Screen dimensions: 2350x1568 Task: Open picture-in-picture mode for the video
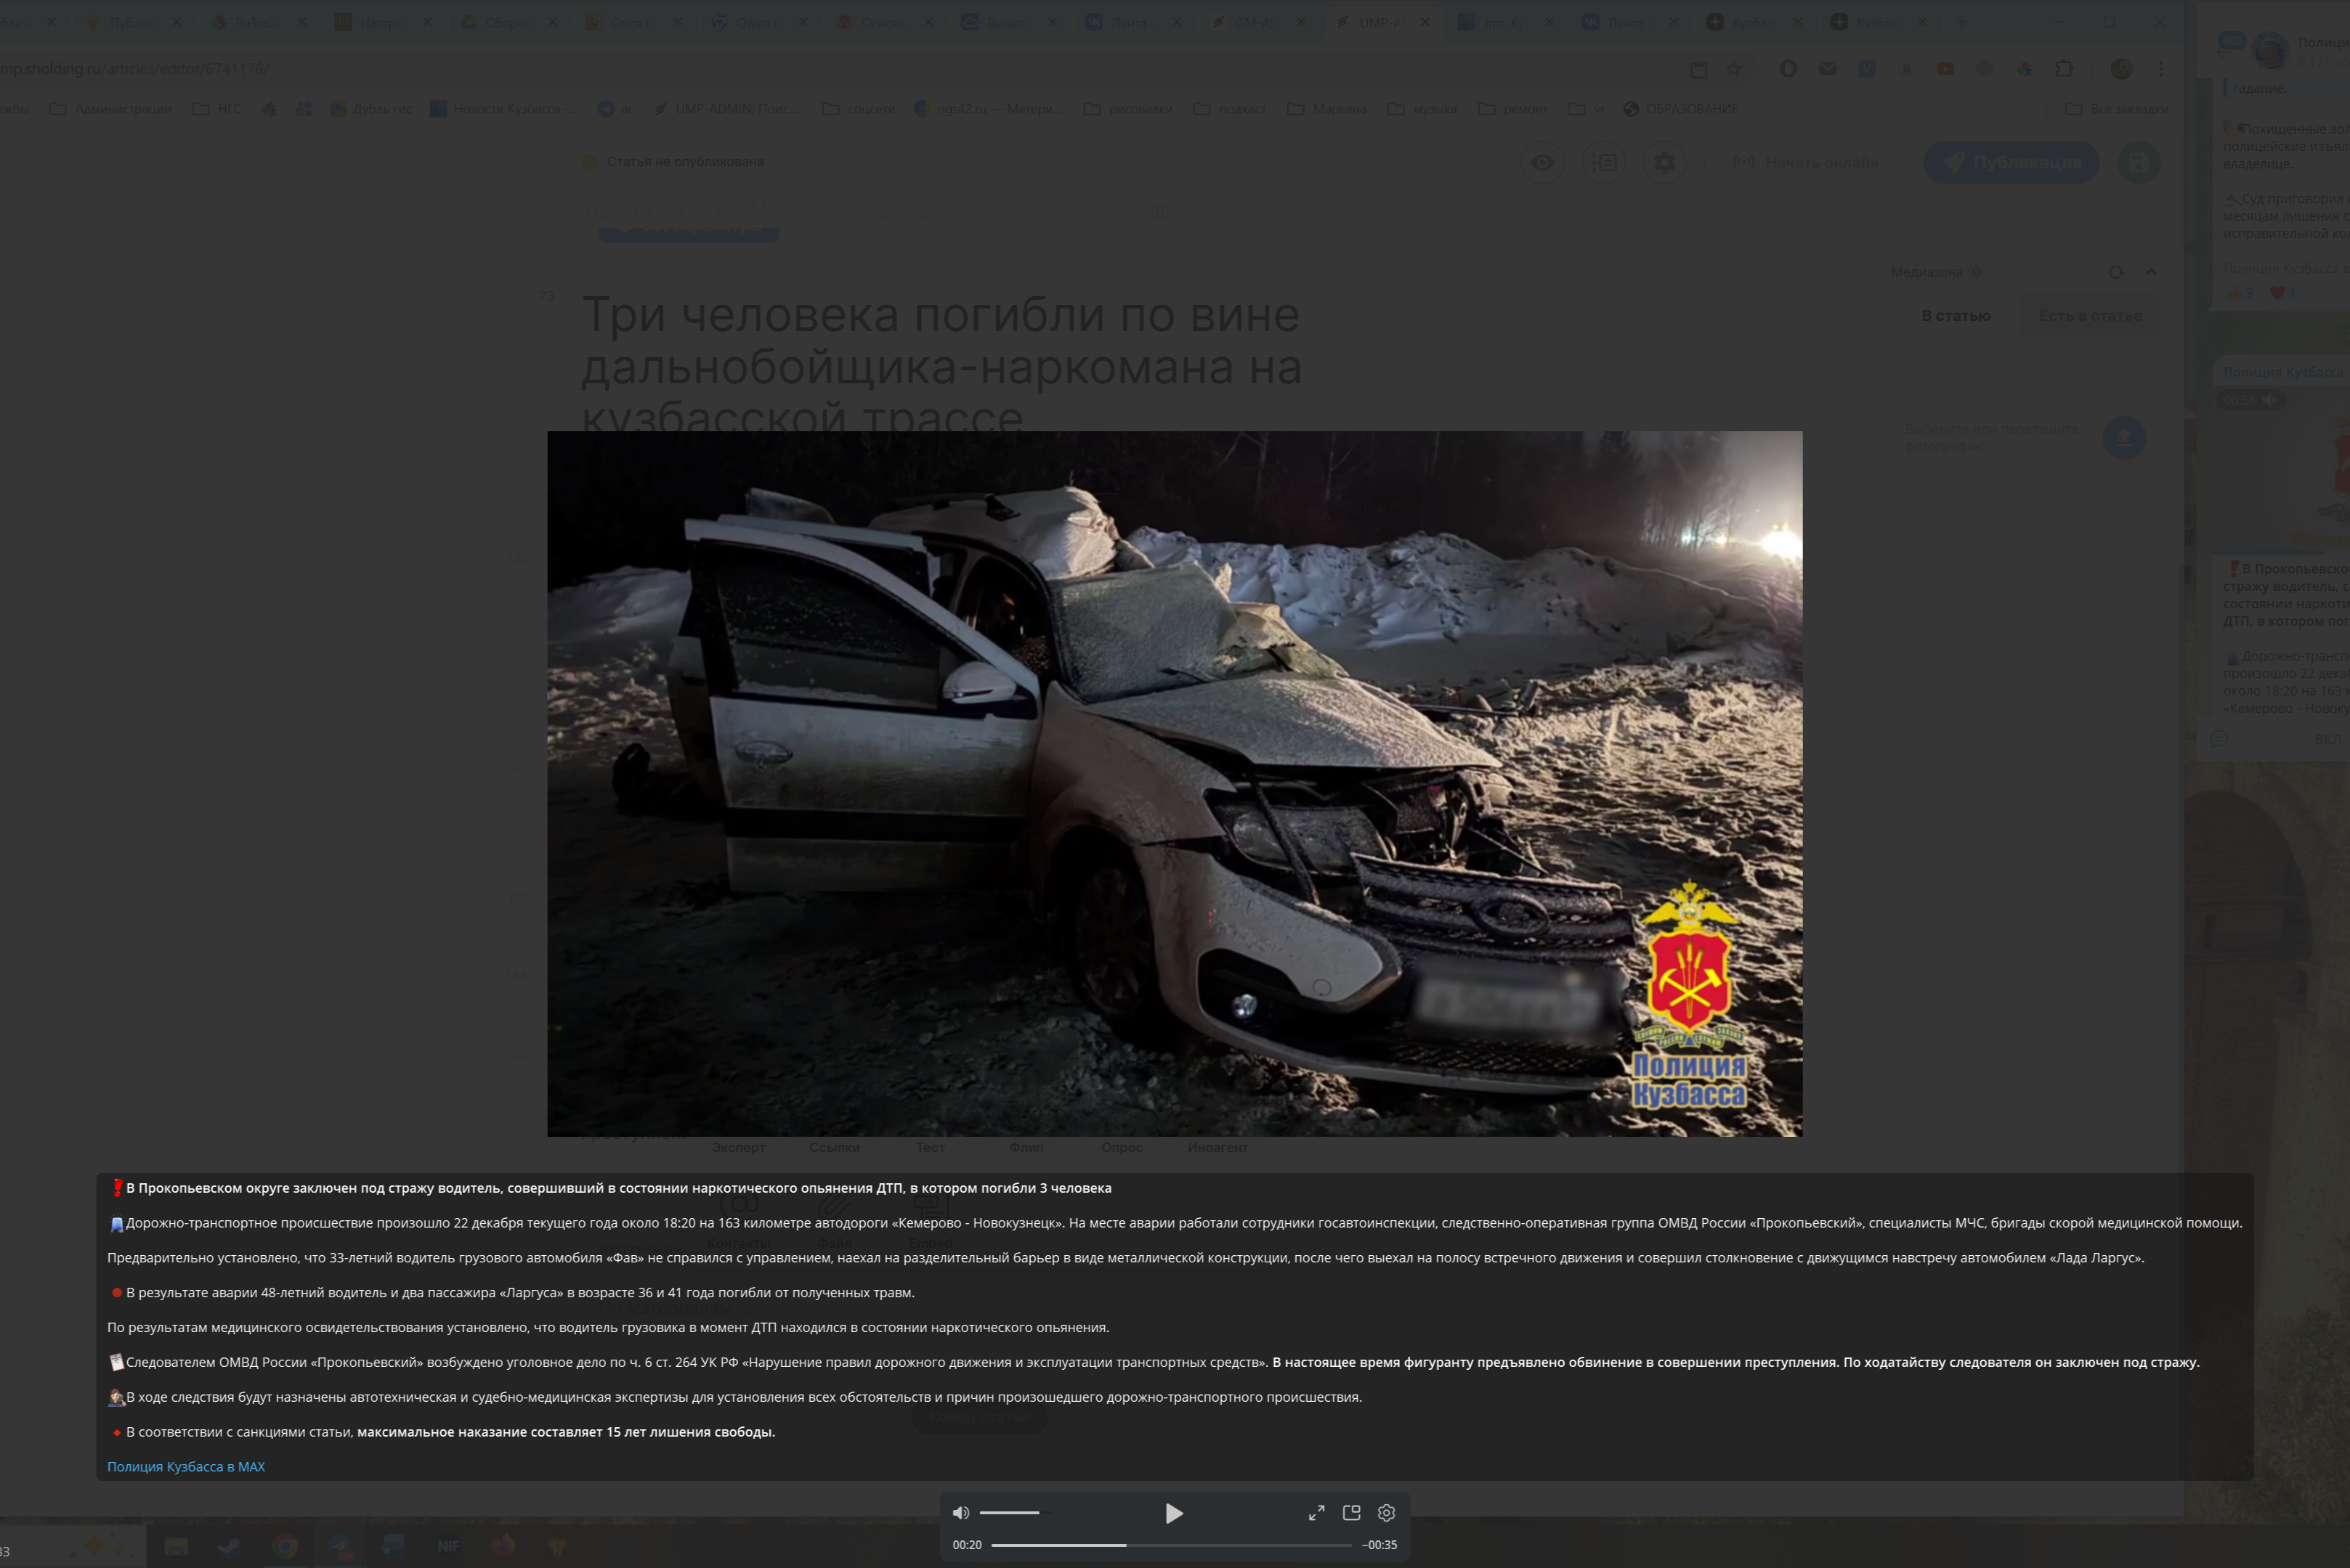click(x=1352, y=1513)
